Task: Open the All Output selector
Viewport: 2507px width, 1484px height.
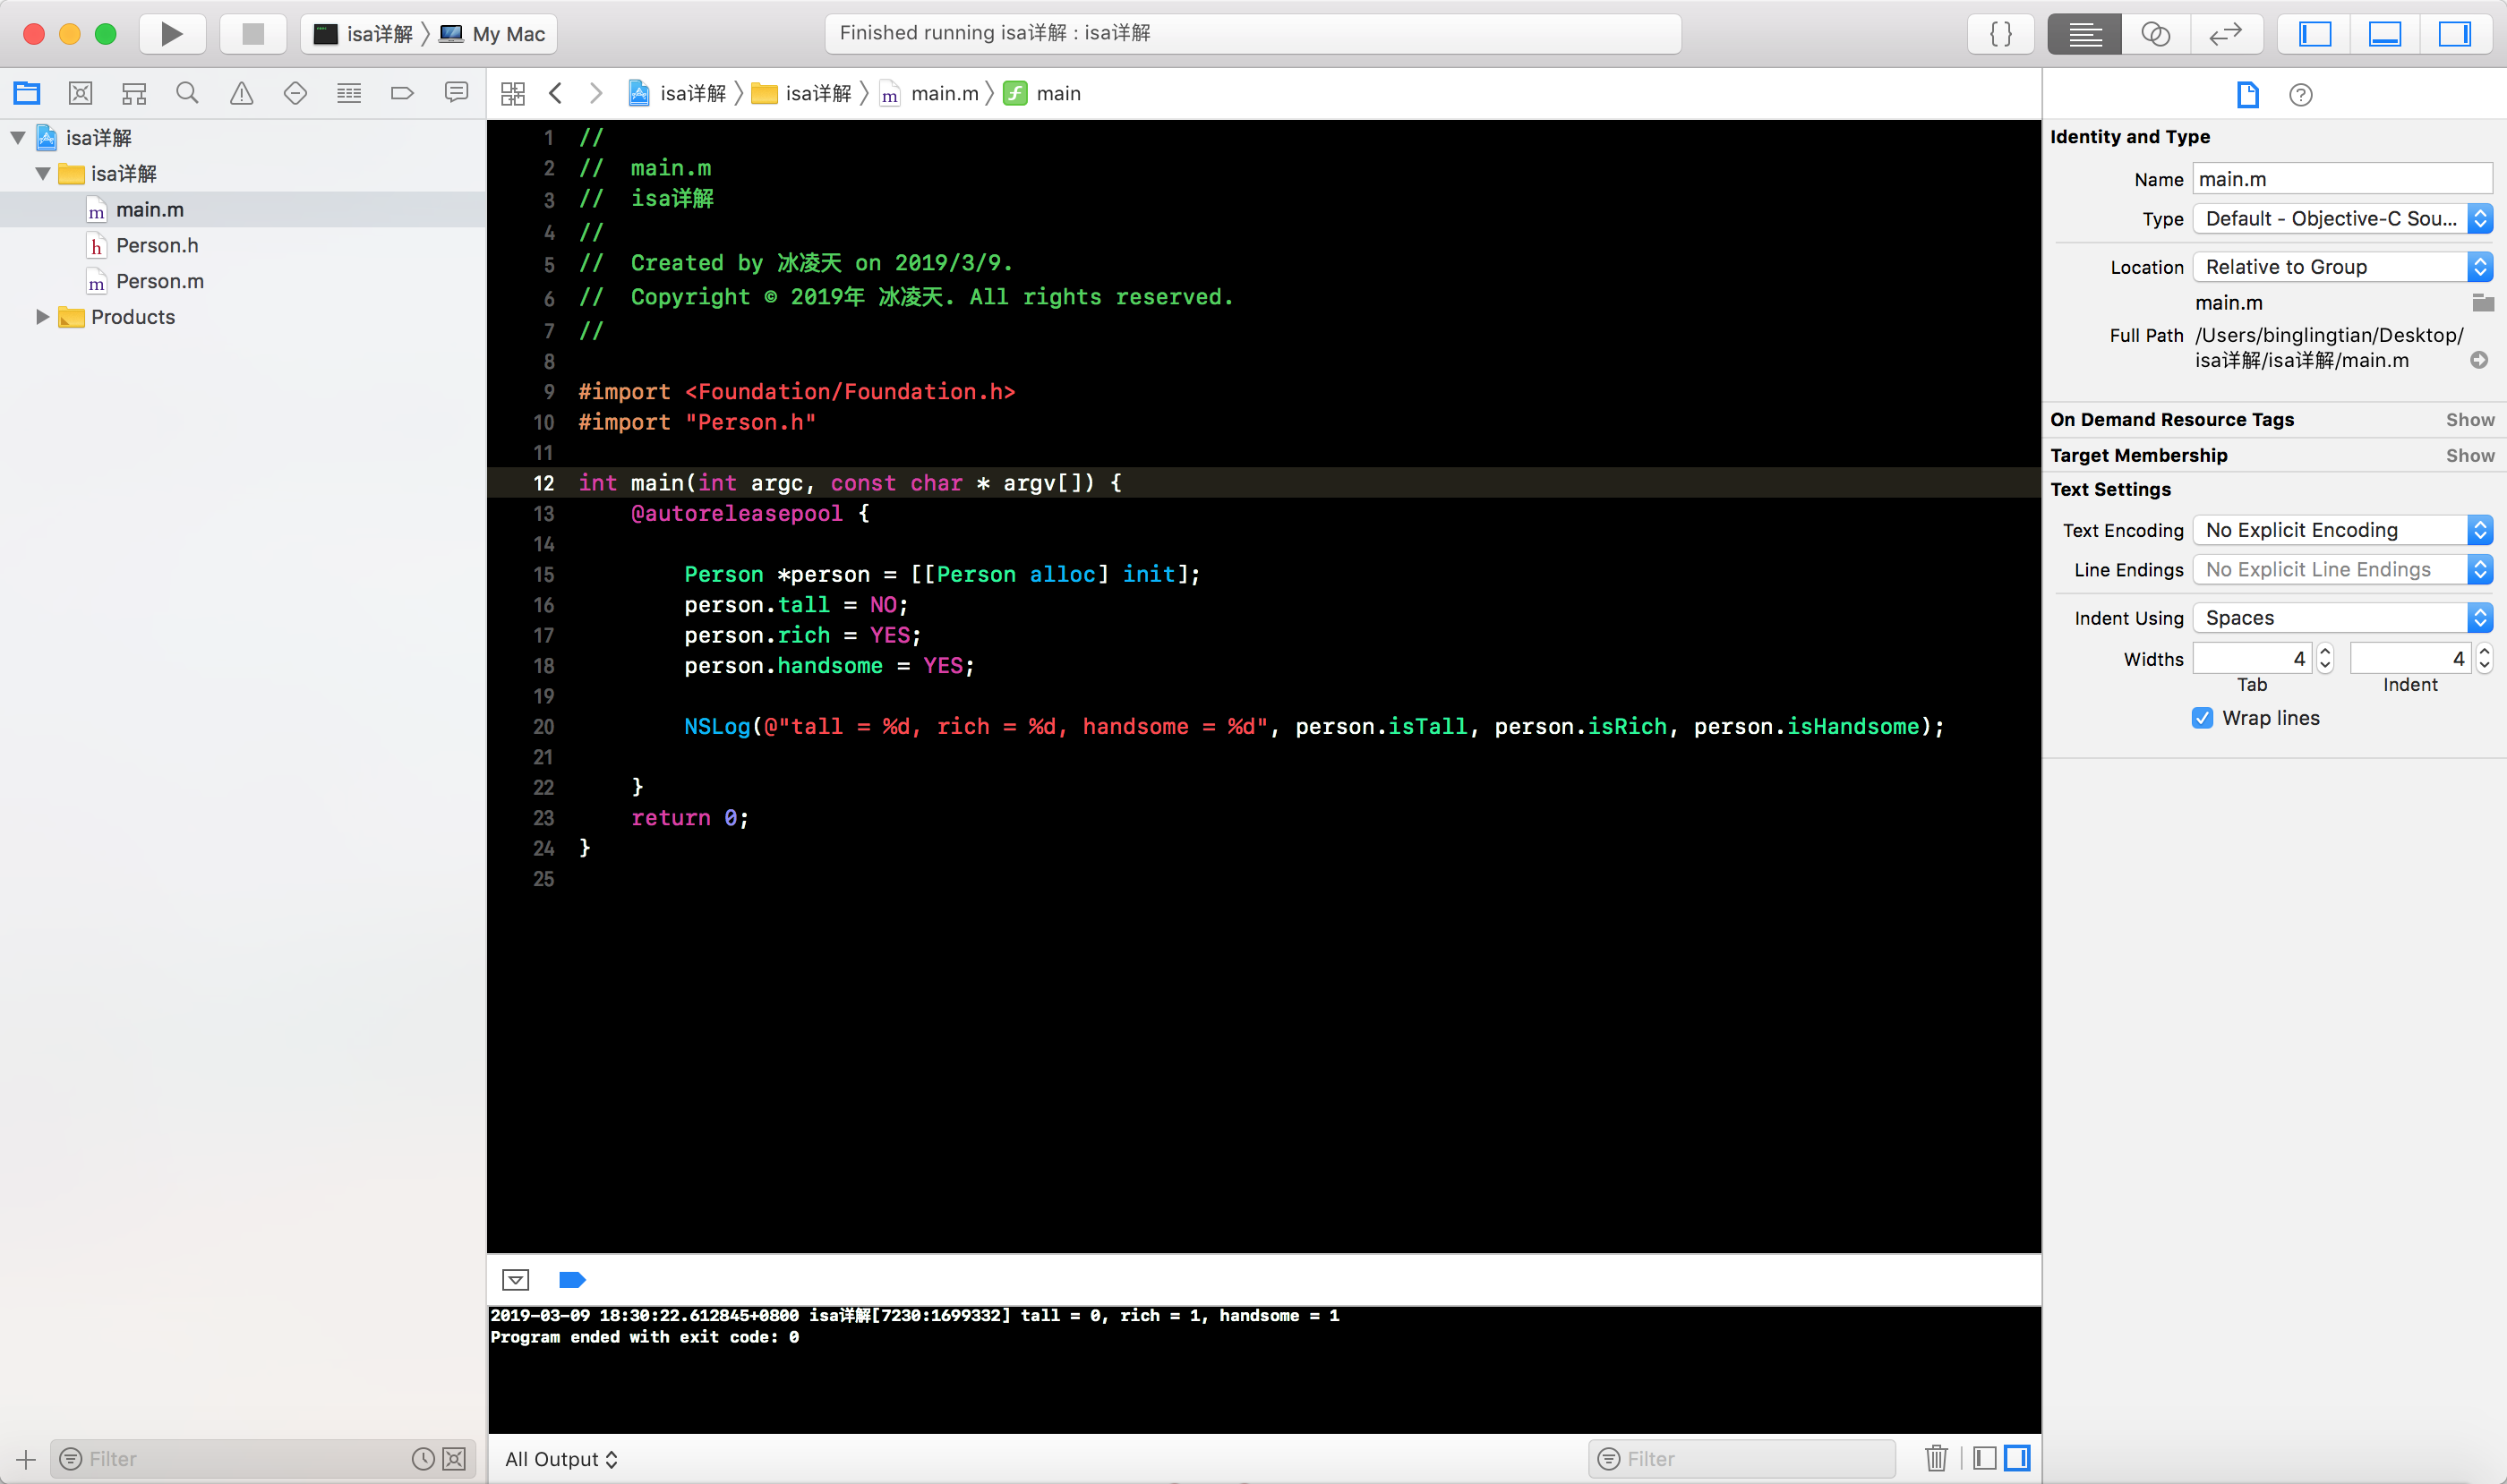Action: (x=561, y=1459)
